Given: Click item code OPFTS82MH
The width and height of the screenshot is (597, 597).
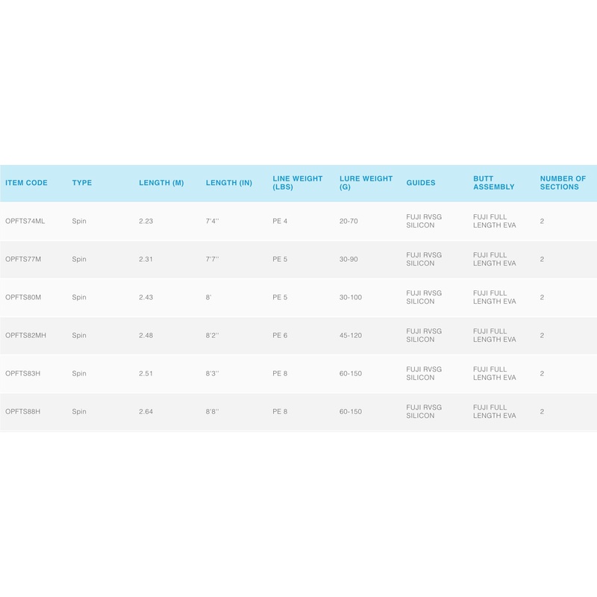Looking at the screenshot, I should point(25,336).
